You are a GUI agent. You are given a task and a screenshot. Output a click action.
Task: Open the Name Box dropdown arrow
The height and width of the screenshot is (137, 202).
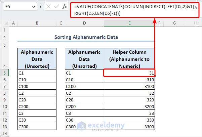coord(34,7)
